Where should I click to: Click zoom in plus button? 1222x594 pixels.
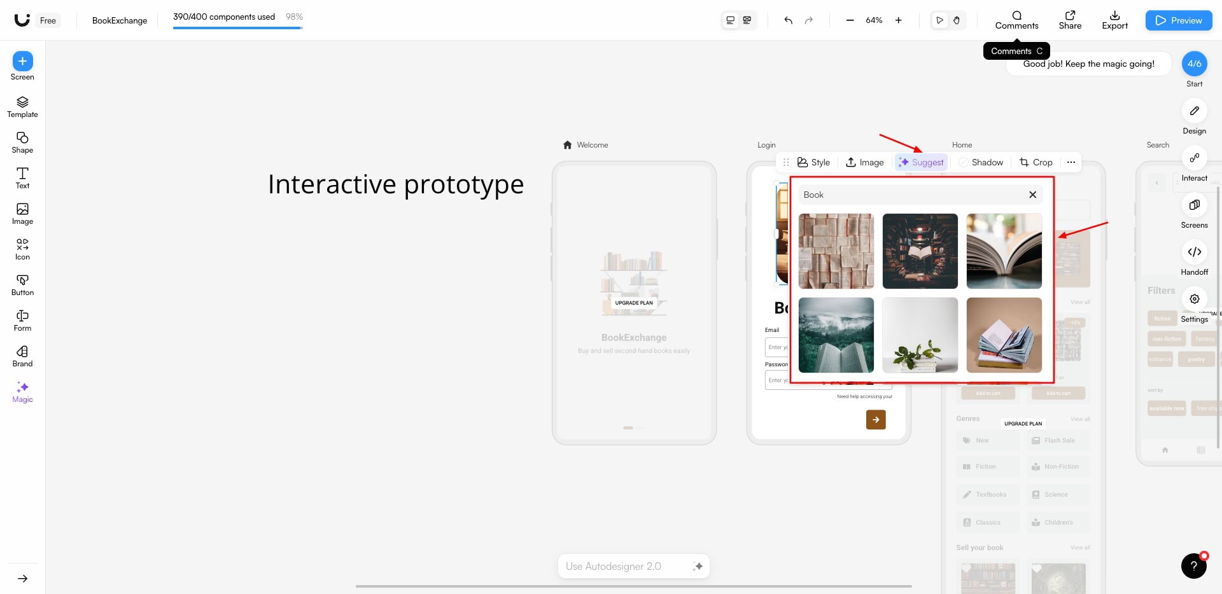tap(899, 20)
